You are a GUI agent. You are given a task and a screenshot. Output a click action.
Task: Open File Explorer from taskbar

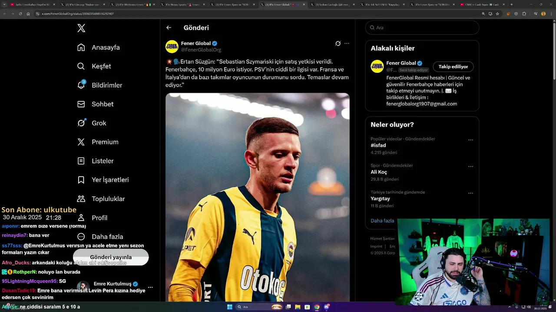(x=298, y=307)
